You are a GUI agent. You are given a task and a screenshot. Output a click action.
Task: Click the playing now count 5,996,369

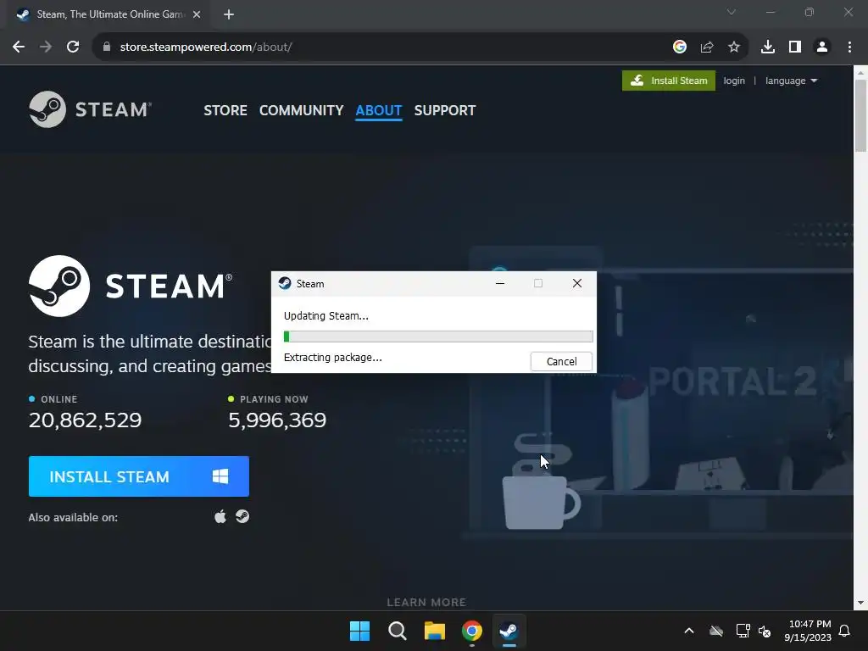point(277,420)
